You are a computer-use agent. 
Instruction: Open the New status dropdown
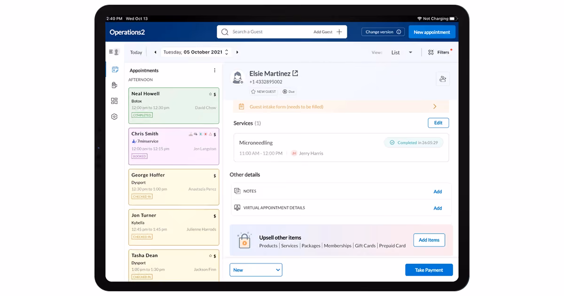pyautogui.click(x=256, y=270)
